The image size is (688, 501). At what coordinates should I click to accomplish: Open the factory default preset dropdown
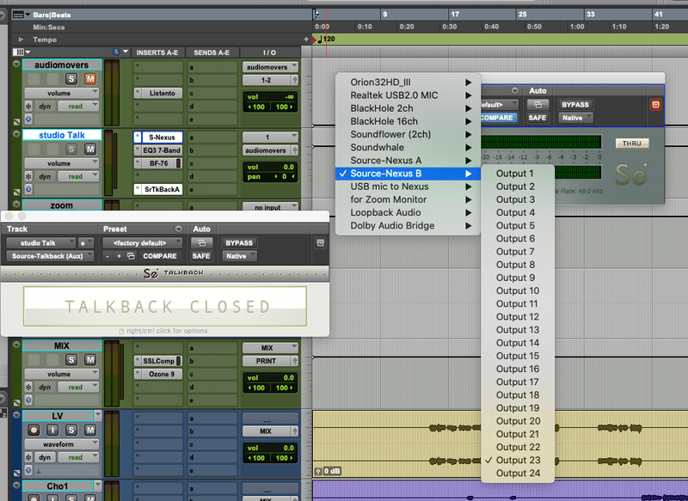click(142, 243)
